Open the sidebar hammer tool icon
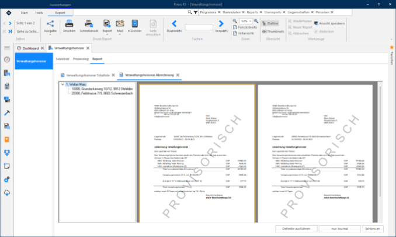This screenshot has width=396, height=237. [7, 113]
